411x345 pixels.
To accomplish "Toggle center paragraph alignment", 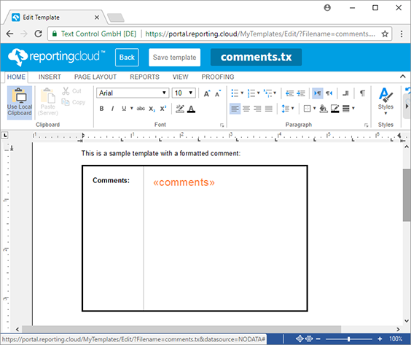I will tap(246, 109).
